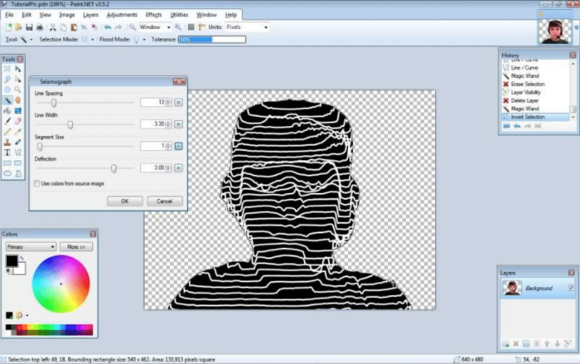Click the Deflection slider handle
Viewport: 580px width, 364px height.
tap(114, 168)
